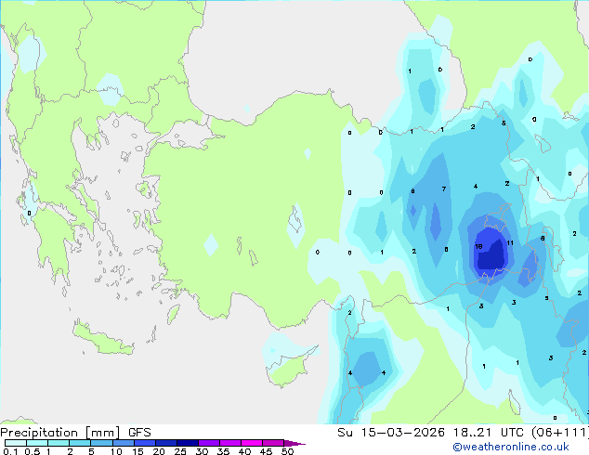
Task: Click the 10–15 mm legend color swatch
Action: coord(123,443)
